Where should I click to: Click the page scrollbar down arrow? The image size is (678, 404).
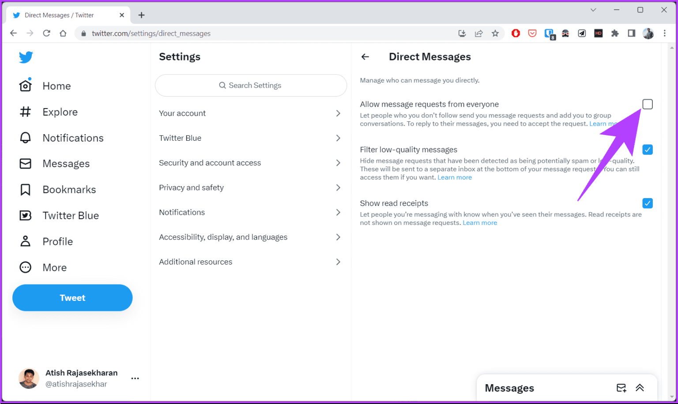coord(672,397)
